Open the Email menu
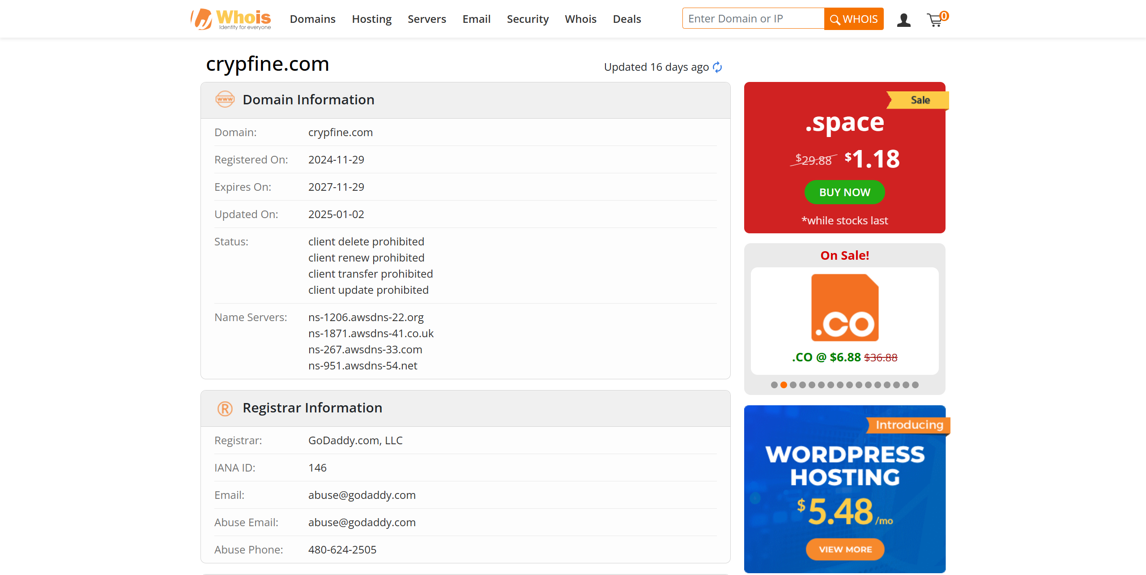This screenshot has height=575, width=1146. pyautogui.click(x=476, y=19)
